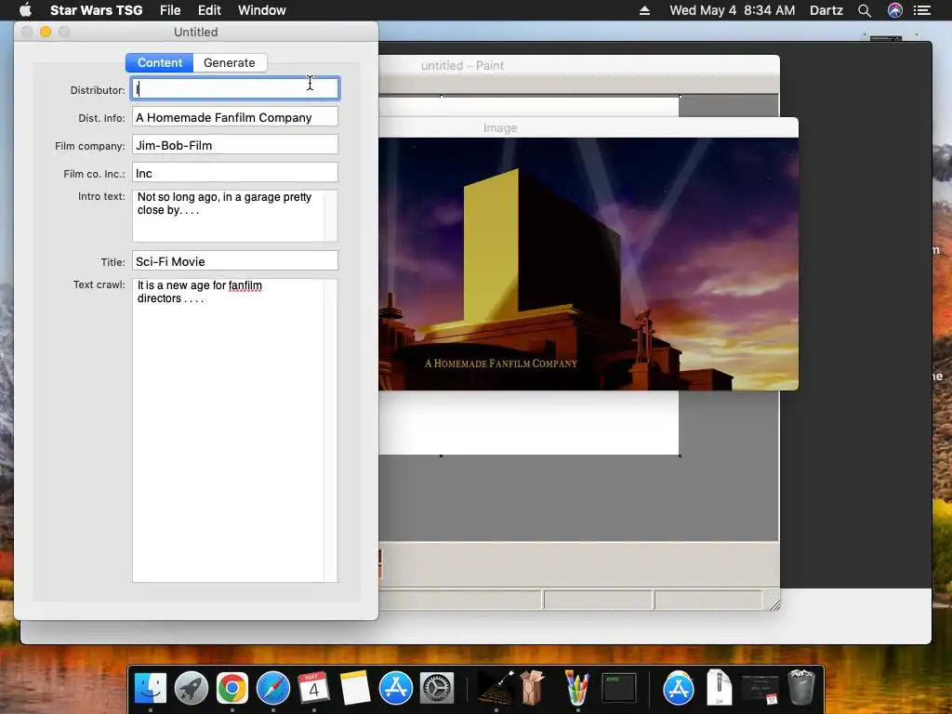Click the Image window title bar

(588, 127)
